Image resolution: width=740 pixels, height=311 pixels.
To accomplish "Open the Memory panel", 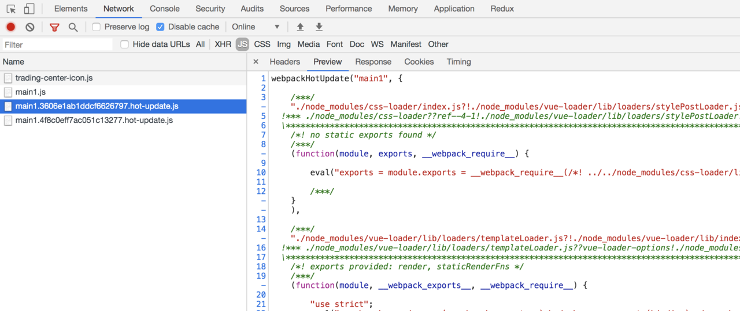I will [403, 9].
